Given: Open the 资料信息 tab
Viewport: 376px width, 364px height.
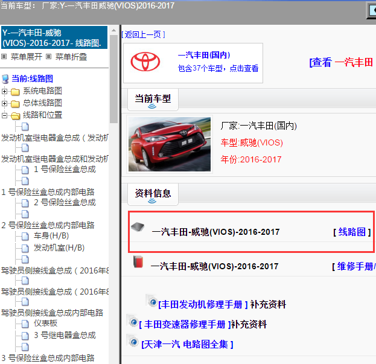Looking at the screenshot, I should tap(153, 194).
